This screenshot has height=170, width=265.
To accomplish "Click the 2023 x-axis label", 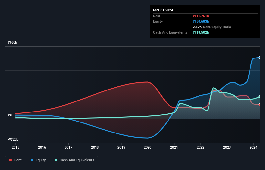I will tap(227, 147).
